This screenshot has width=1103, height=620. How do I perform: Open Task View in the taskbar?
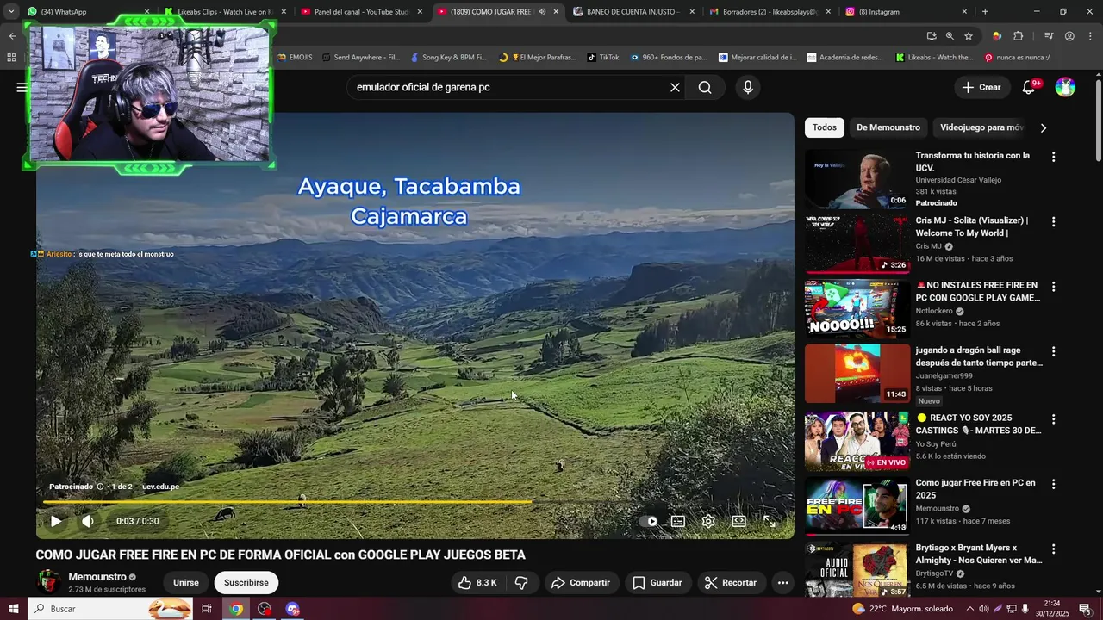207,609
